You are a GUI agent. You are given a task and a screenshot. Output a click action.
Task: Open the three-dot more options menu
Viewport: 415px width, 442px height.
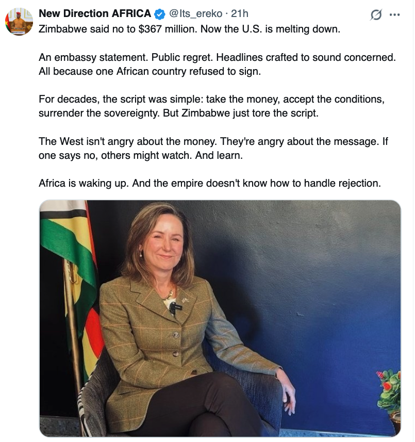coord(395,15)
